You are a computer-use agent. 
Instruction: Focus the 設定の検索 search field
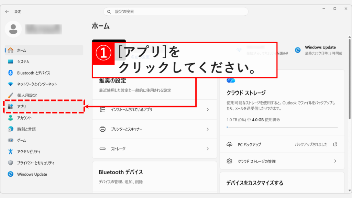[x=176, y=12]
